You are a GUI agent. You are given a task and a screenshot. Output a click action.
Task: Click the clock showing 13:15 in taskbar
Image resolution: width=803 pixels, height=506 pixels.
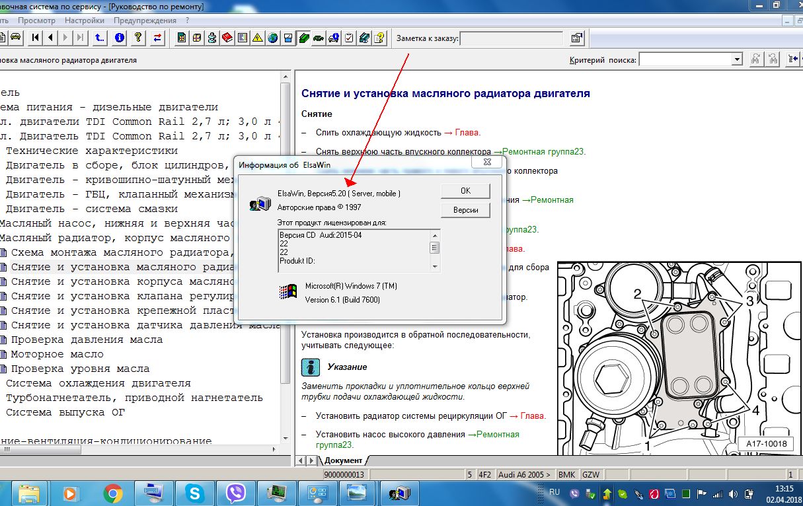pos(784,488)
